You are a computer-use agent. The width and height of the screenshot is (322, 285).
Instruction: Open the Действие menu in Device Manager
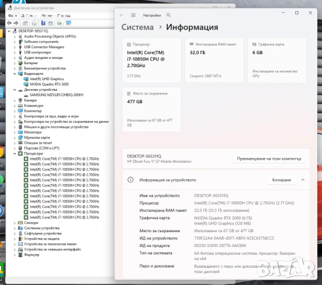coord(29,15)
